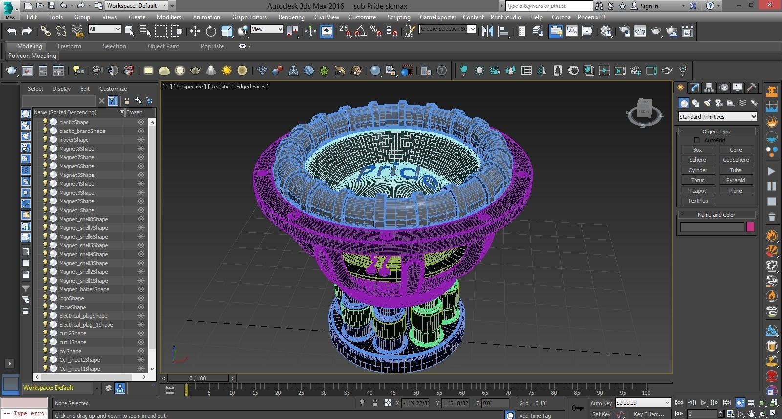This screenshot has width=782, height=419.
Task: Open the key filter Selected dropdown
Action: 643,403
